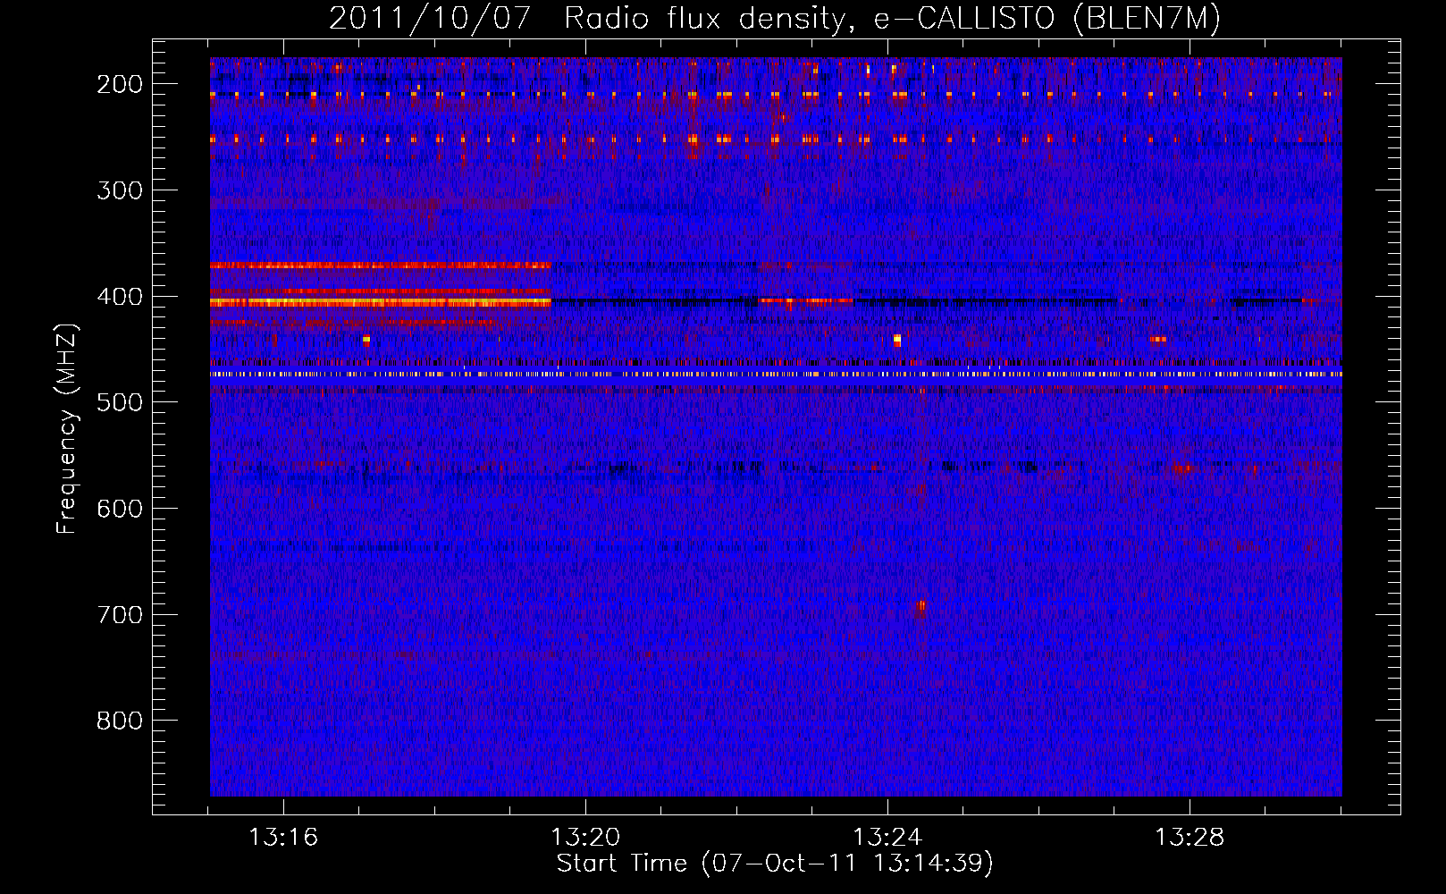Click the red-orange band near 370 MHz
This screenshot has width=1446, height=894.
click(381, 266)
